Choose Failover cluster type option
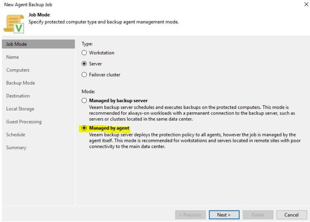The width and height of the screenshot is (310, 222). [84, 75]
